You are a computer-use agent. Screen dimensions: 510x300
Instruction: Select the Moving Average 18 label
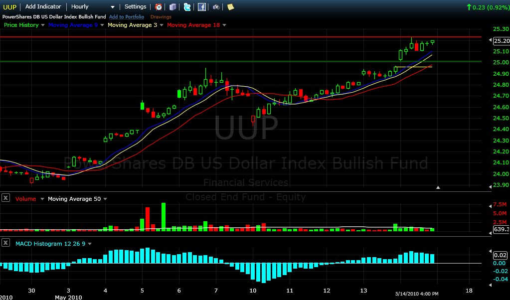[193, 25]
